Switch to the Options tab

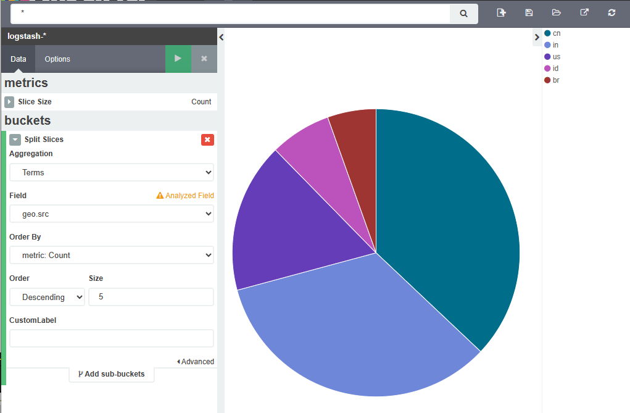click(x=57, y=59)
